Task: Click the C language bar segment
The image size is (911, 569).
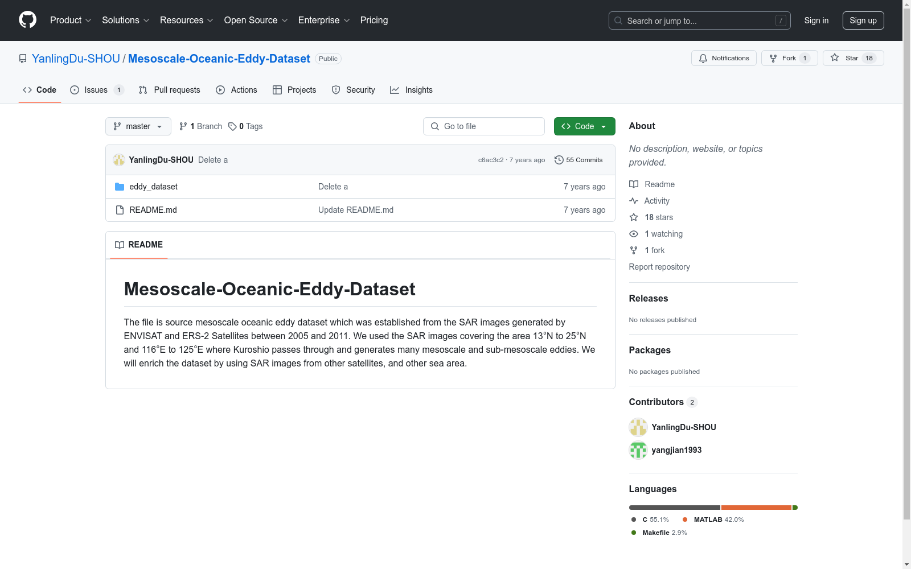Action: 675,508
